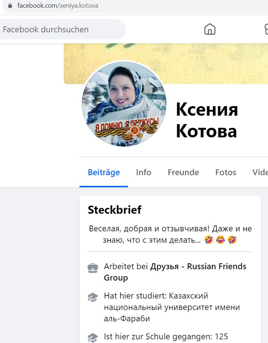Screen dimensions: 268x343
Task: Switch to the Info tab
Action: (x=143, y=172)
